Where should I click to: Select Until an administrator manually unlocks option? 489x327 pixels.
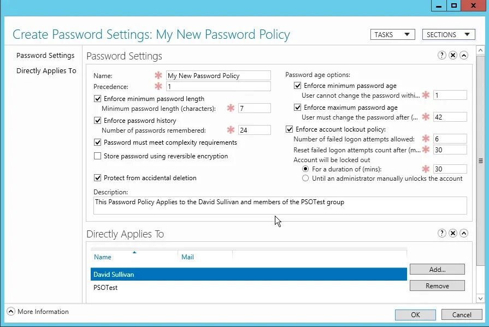point(306,179)
